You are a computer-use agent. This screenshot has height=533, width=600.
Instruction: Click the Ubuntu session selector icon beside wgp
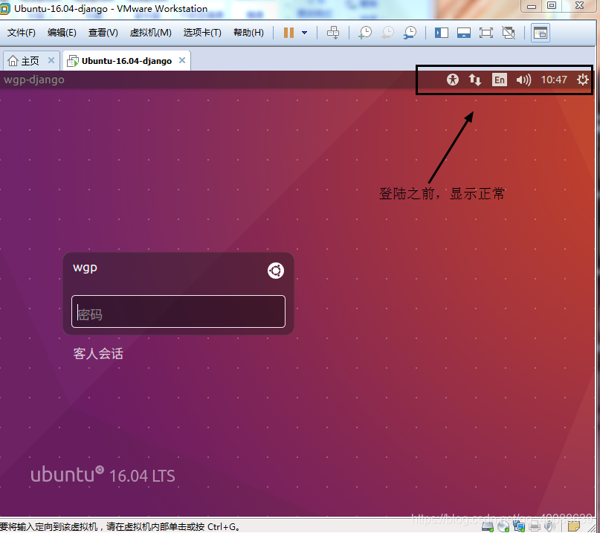[276, 271]
